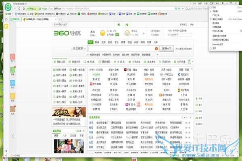Select the 头条 news tab
The height and width of the screenshot is (161, 242).
coord(56,136)
